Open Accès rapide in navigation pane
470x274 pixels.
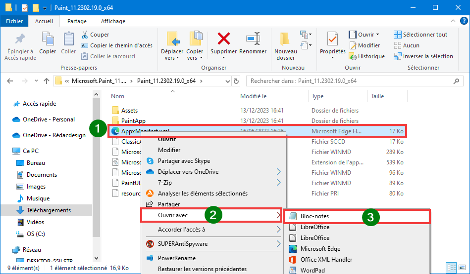39,104
